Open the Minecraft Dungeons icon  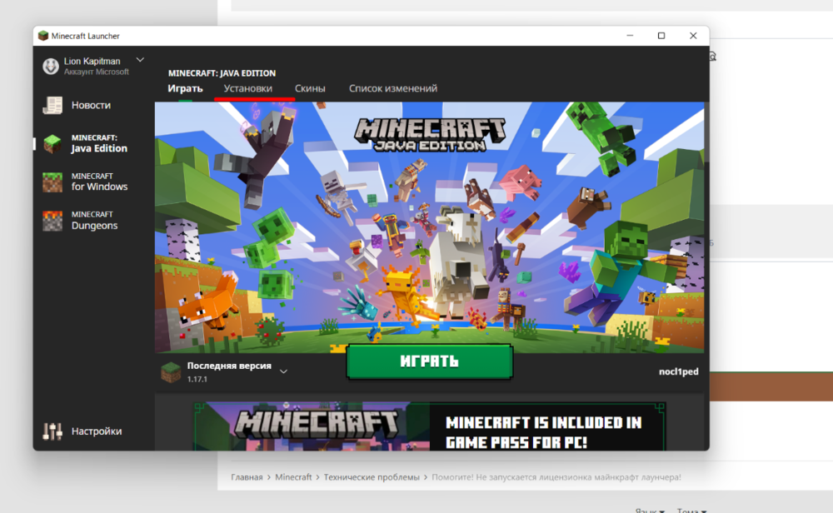click(52, 221)
